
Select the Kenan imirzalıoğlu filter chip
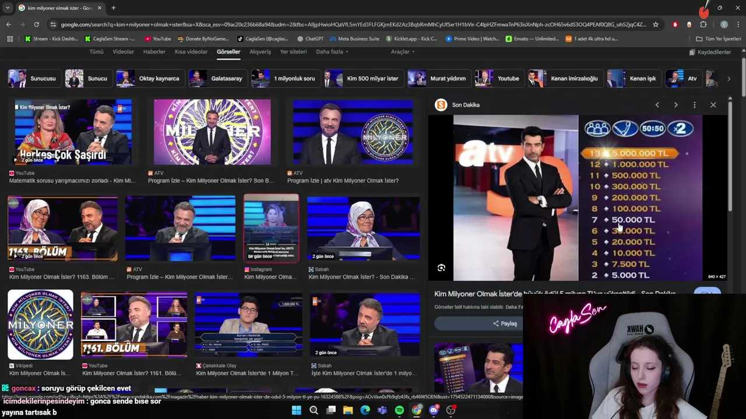[564, 79]
